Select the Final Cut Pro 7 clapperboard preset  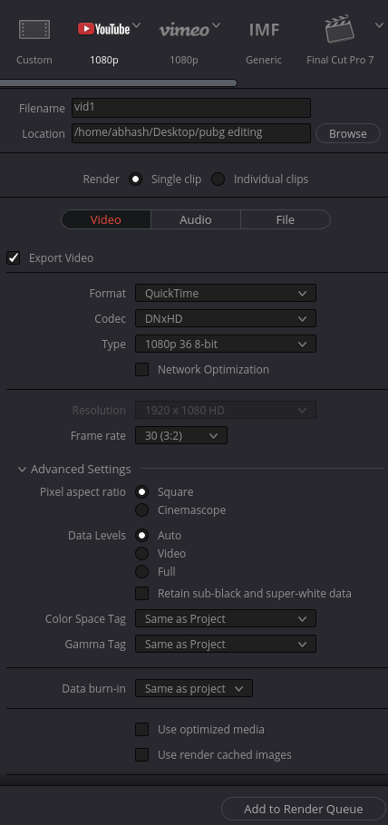(340, 29)
